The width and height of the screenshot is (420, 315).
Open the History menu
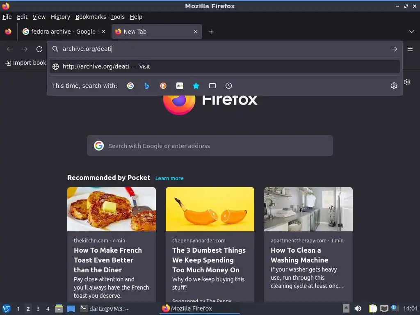point(61,17)
